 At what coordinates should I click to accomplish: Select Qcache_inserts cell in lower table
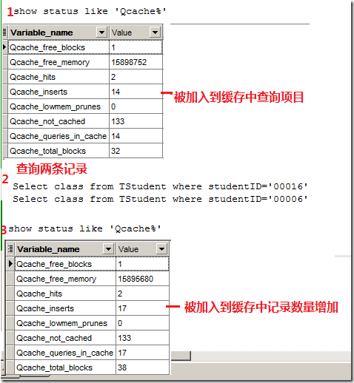click(65, 308)
